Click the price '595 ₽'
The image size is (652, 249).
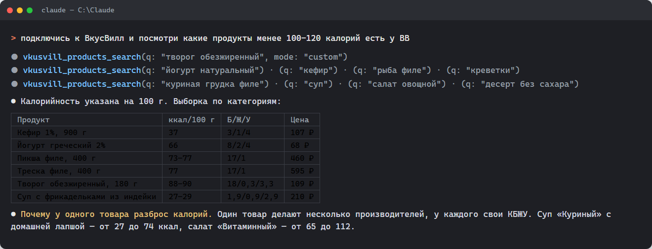pos(302,171)
